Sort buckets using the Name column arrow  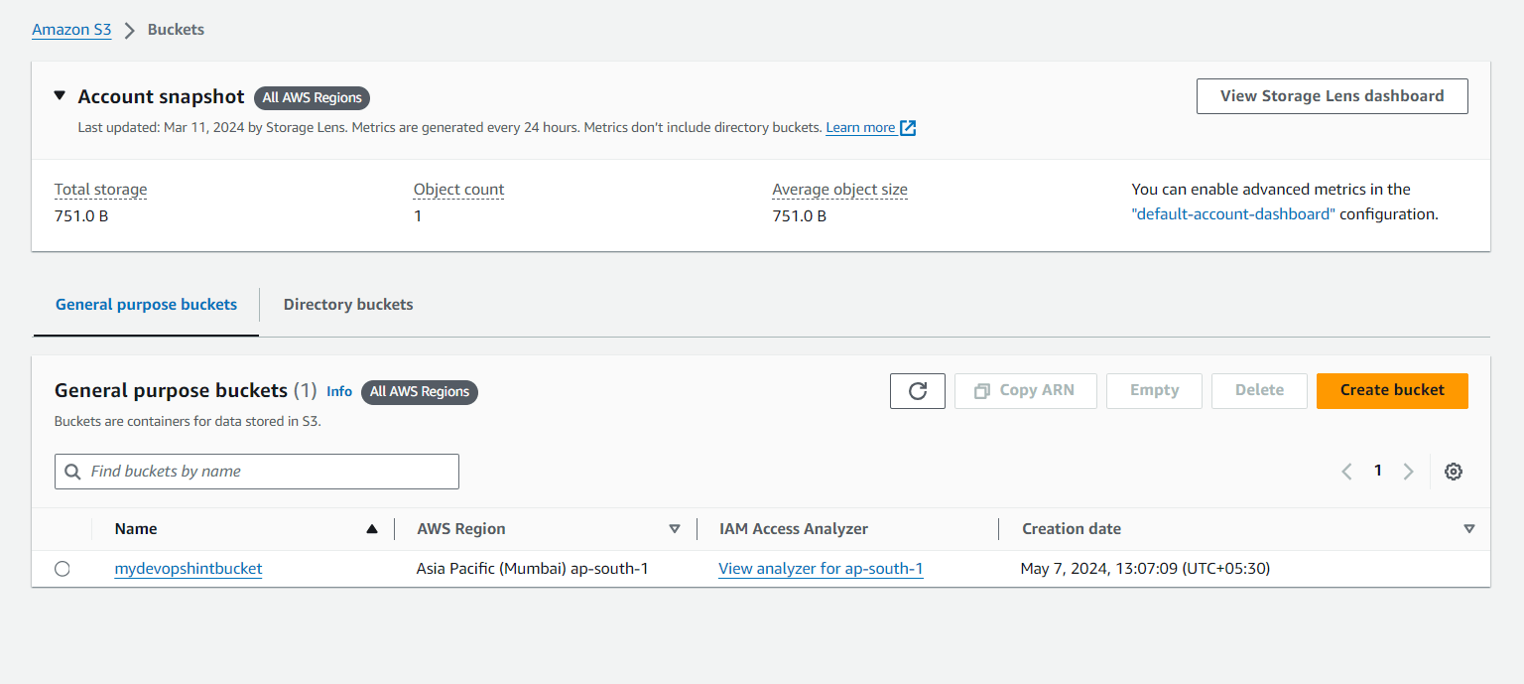pyautogui.click(x=373, y=528)
